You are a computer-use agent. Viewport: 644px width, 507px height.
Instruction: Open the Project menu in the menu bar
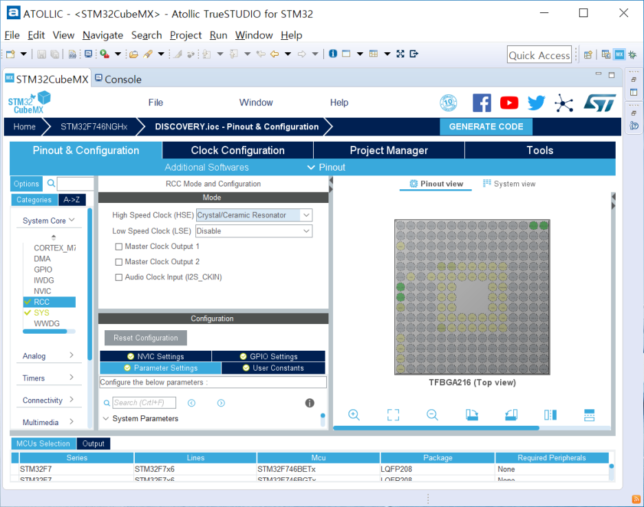click(186, 35)
